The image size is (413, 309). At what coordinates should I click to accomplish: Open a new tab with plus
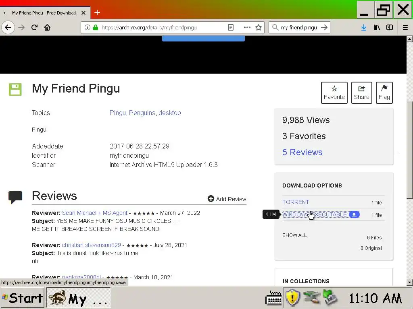click(x=97, y=12)
